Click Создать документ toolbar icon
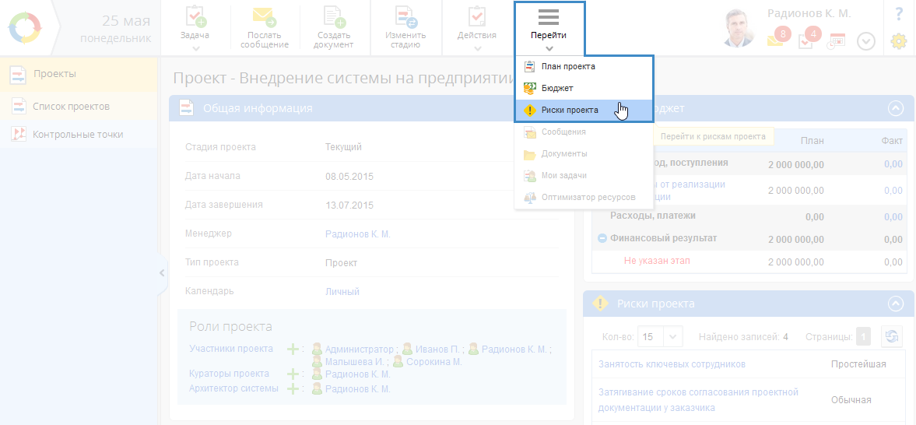The height and width of the screenshot is (425, 916). (334, 18)
